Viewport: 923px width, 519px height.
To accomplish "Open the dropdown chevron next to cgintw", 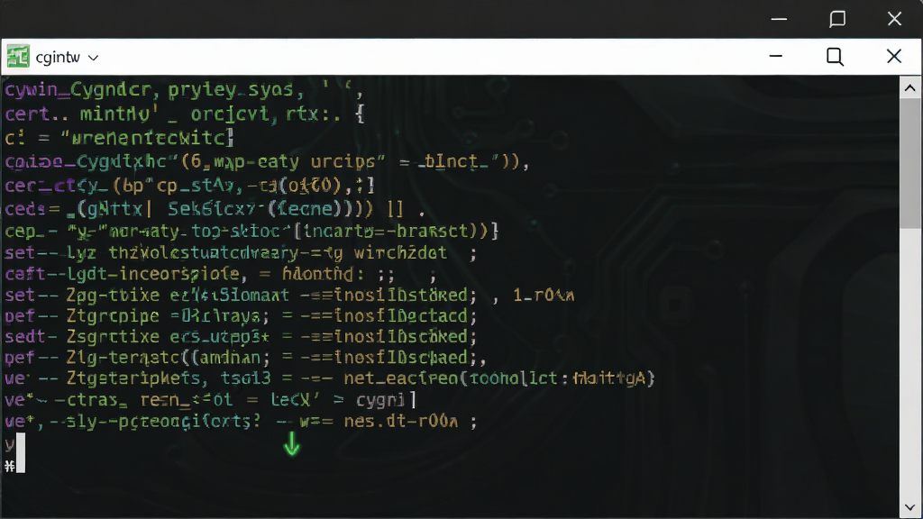I will (x=93, y=58).
